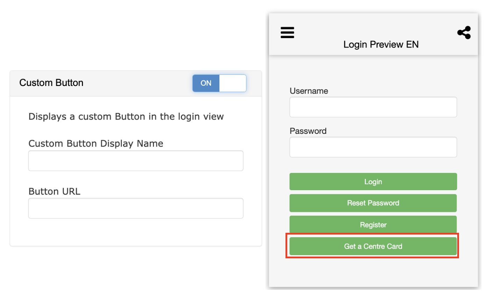Screen dimensions: 487x295
Task: Click the Get a Centre Card button
Action: click(373, 246)
